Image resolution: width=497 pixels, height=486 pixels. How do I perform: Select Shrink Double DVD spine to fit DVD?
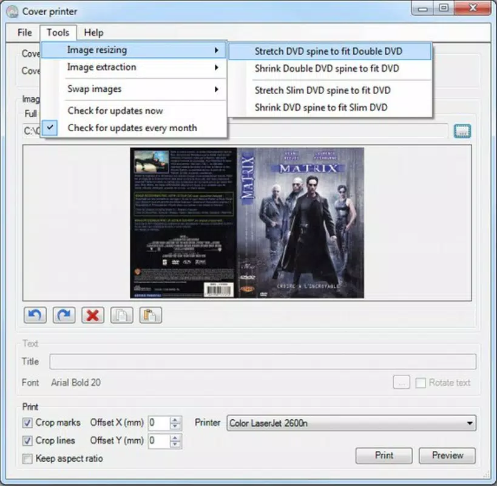(x=330, y=69)
